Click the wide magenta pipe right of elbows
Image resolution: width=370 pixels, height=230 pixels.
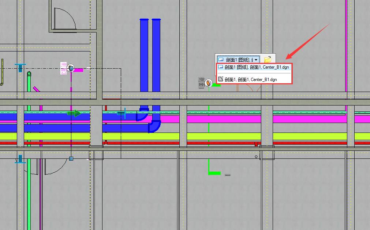click(220, 119)
